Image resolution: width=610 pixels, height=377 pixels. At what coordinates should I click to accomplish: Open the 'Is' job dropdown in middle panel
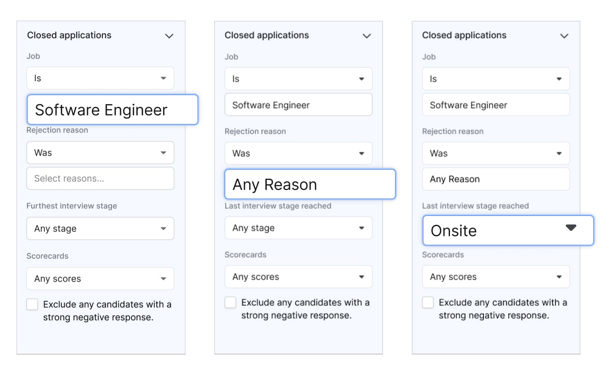(298, 79)
